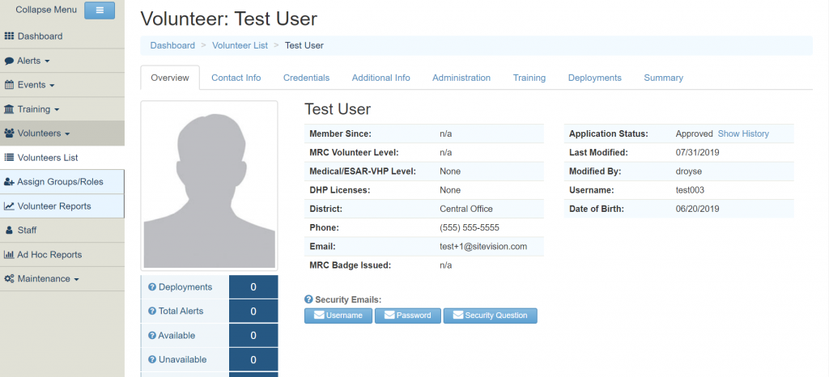Screen dimensions: 829x377
Task: Click the help icon beside Total Alerts
Action: pos(152,311)
